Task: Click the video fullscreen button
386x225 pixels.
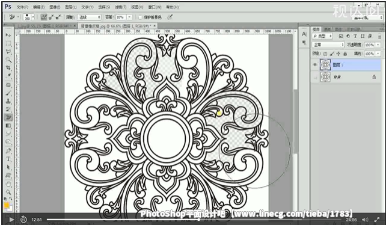Action: 376,220
